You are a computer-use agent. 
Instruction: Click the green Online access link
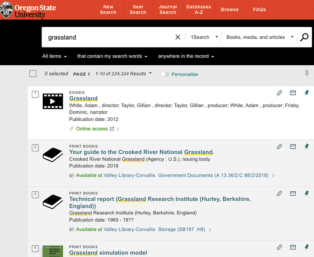point(92,129)
